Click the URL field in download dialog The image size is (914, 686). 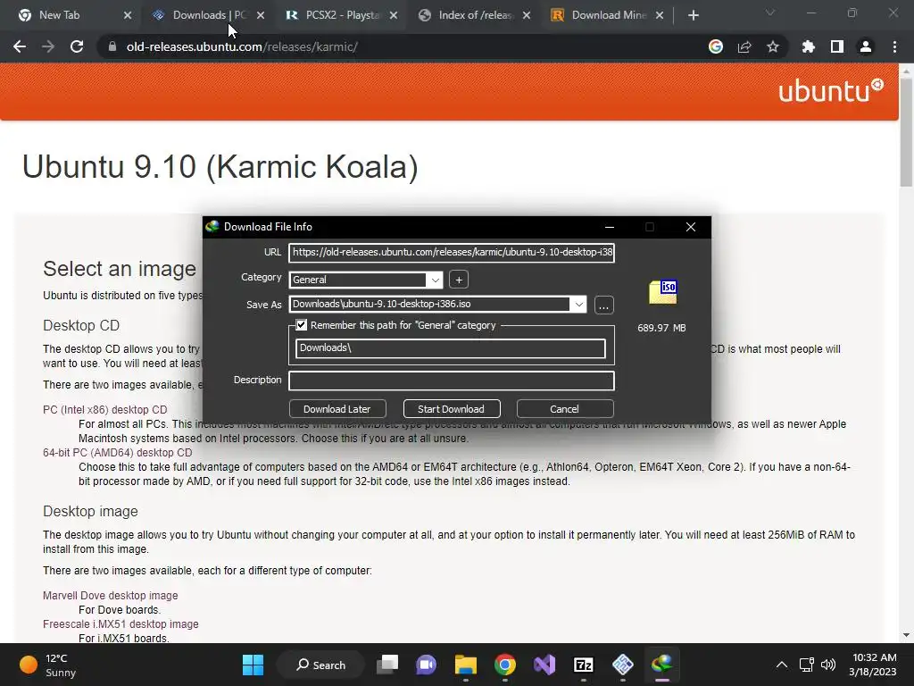point(451,253)
